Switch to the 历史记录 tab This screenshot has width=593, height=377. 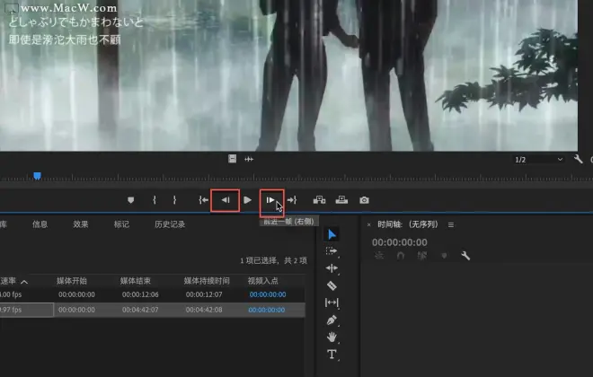(170, 224)
